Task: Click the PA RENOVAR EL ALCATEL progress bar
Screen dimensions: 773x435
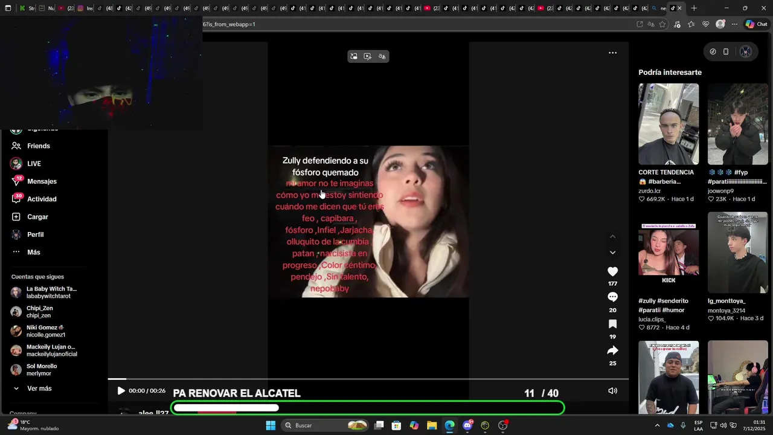Action: tap(368, 408)
